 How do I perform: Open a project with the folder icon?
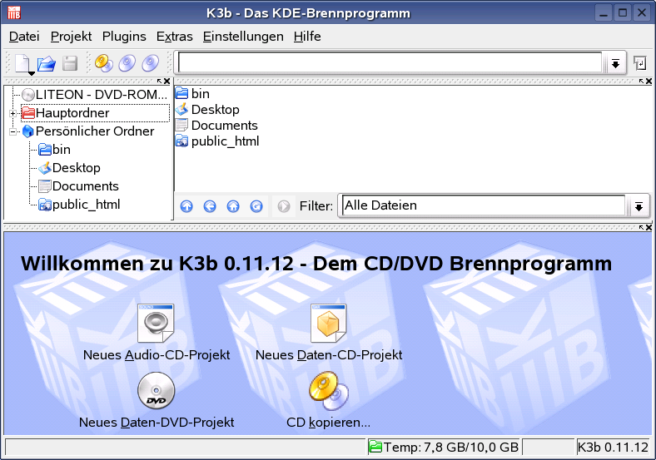(46, 63)
